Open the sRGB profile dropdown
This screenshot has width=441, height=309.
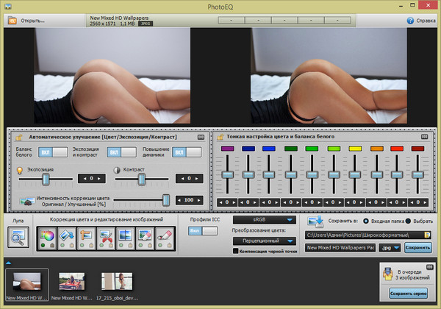tap(264, 219)
